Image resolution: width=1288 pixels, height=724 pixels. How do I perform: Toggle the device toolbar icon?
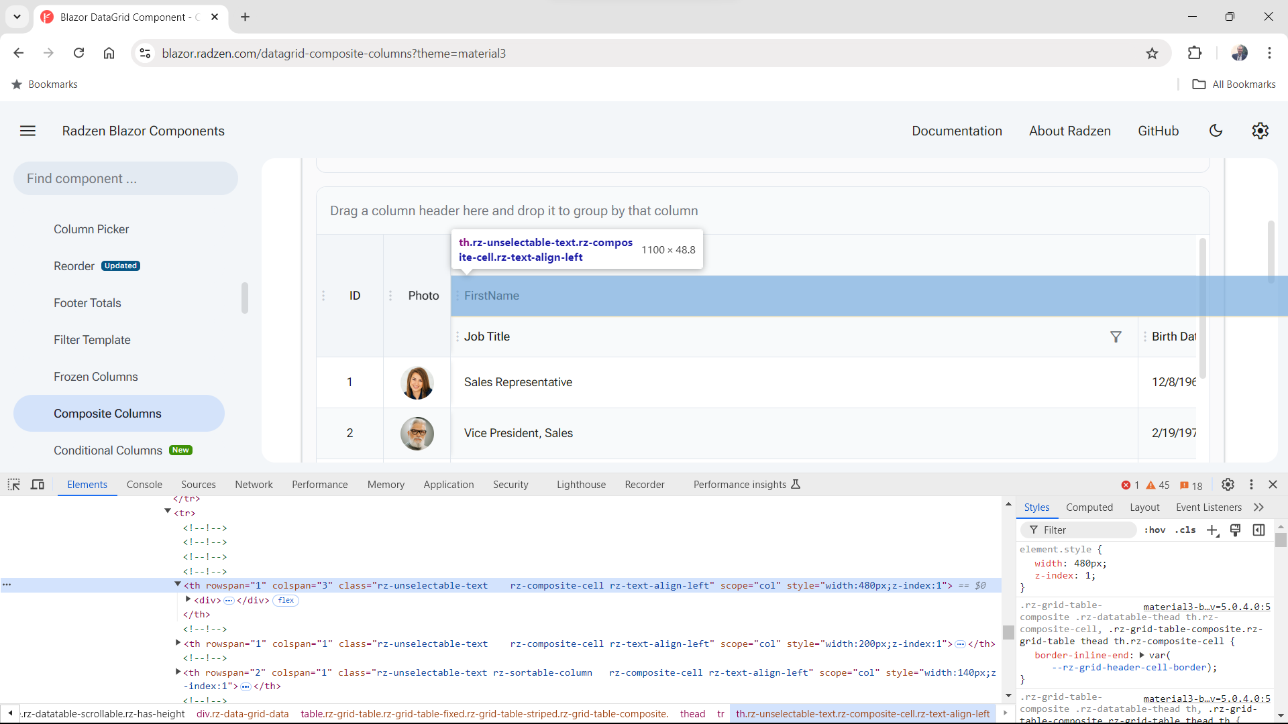pyautogui.click(x=38, y=485)
